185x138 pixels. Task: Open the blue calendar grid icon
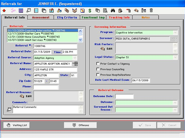tap(21, 11)
